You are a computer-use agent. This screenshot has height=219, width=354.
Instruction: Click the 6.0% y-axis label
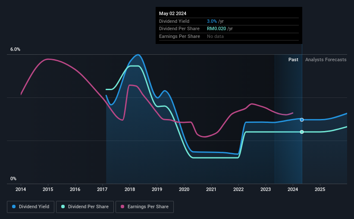point(15,49)
